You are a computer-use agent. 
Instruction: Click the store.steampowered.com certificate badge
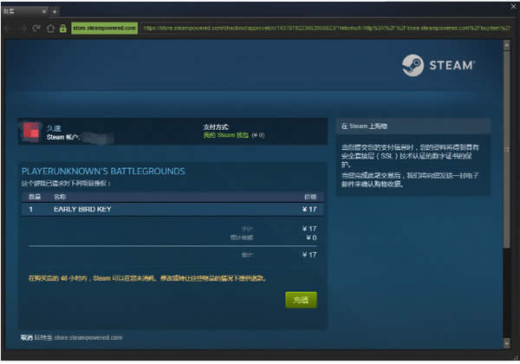coord(105,29)
